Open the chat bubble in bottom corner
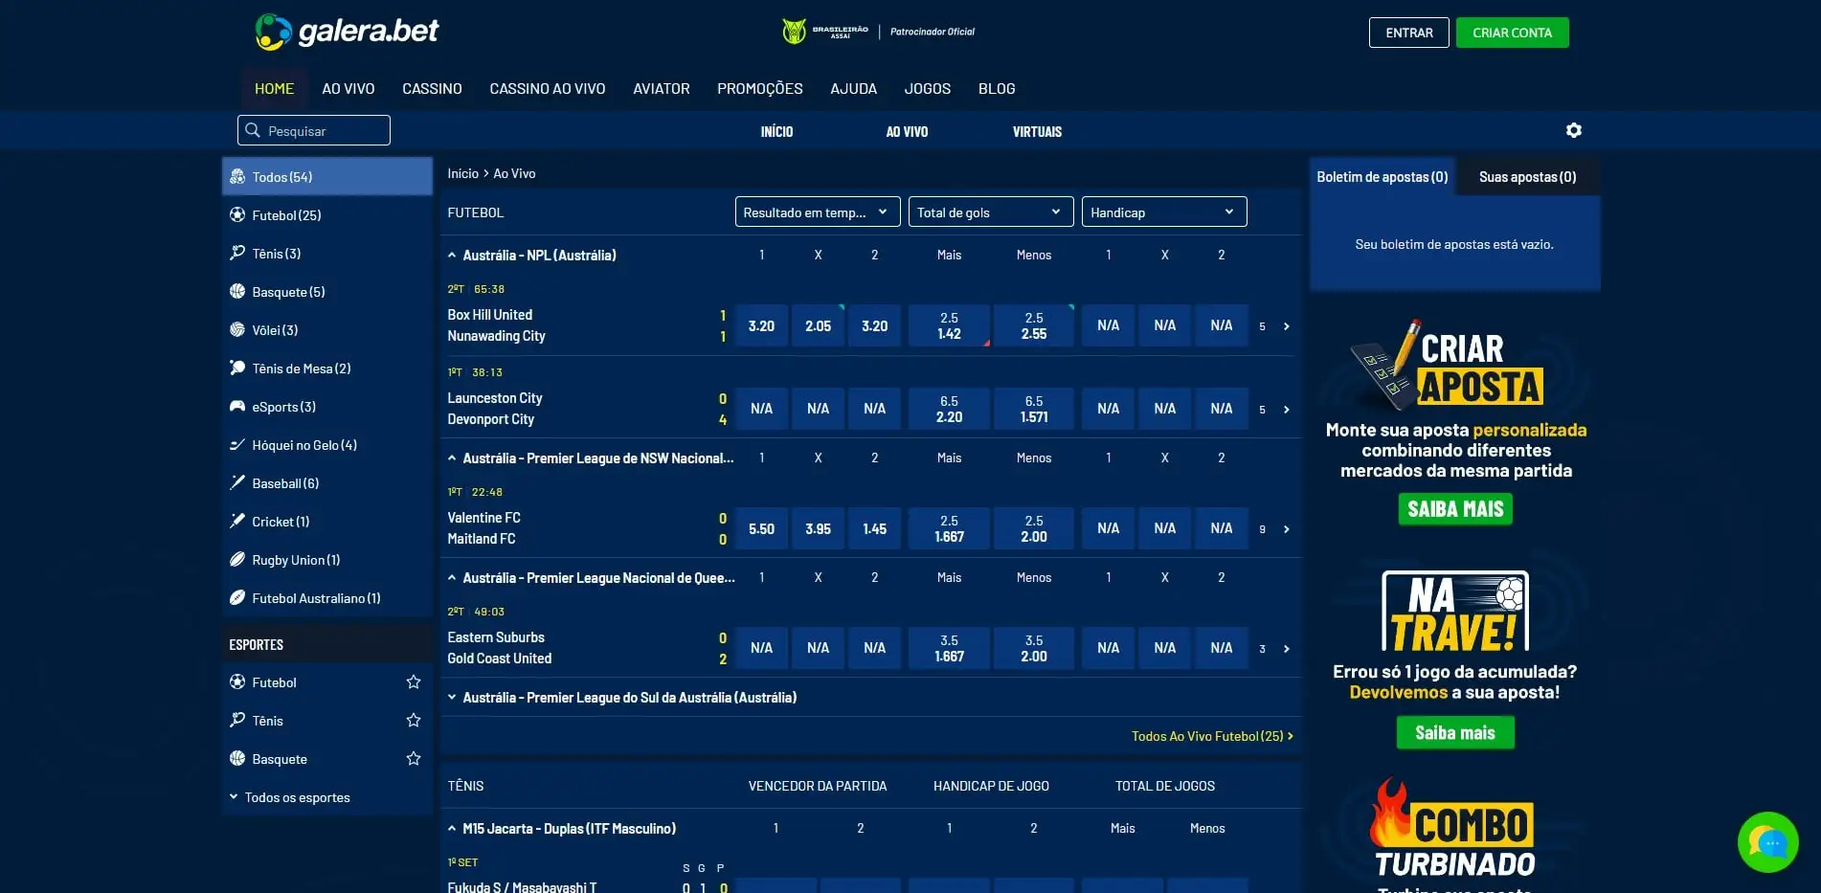This screenshot has height=893, width=1821. [x=1769, y=842]
